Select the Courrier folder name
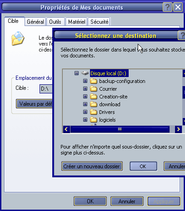Screen dimensions: 185x211 click(108, 89)
